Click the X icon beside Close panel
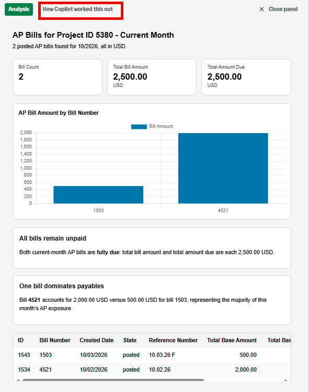The image size is (309, 392). click(261, 9)
